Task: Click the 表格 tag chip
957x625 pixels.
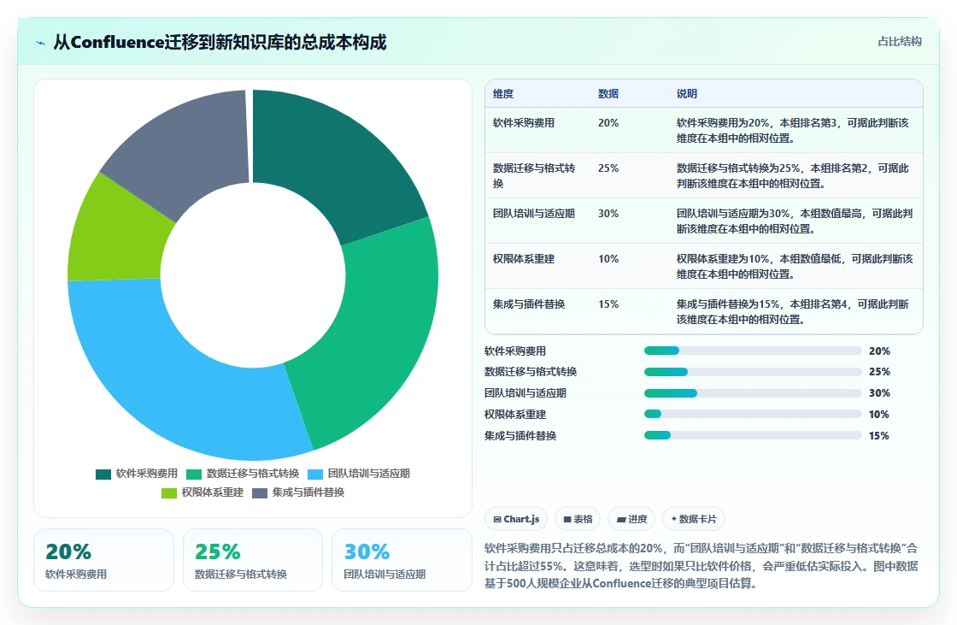Action: pos(578,519)
